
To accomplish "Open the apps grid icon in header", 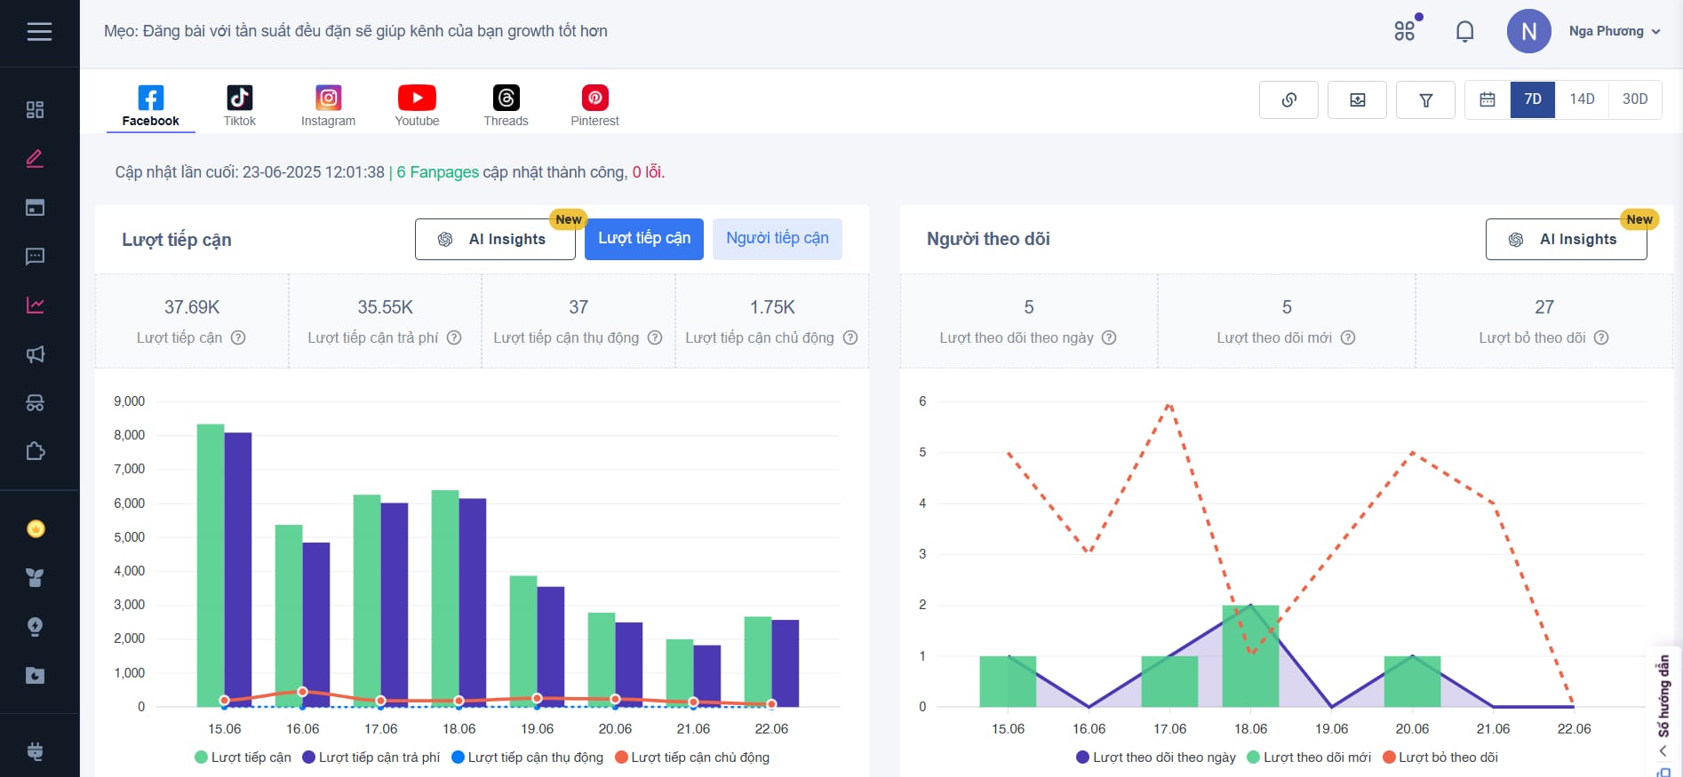I will click(x=1405, y=32).
